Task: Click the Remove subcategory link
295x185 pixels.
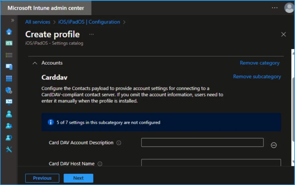Action: [x=257, y=77]
